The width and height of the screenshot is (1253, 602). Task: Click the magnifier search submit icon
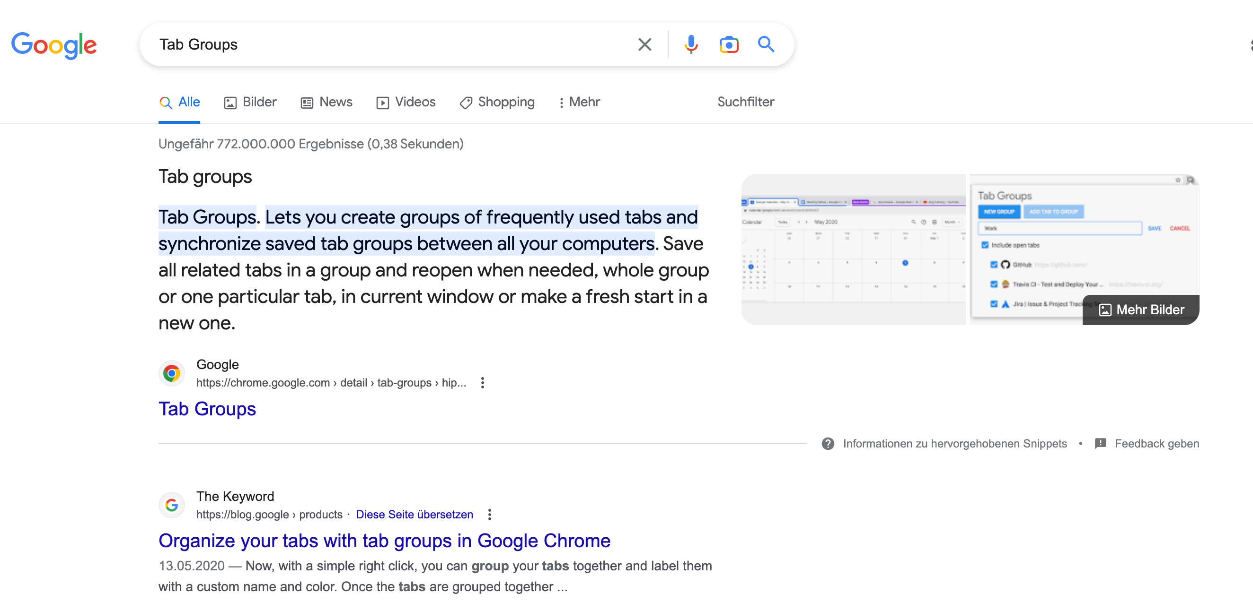(766, 45)
